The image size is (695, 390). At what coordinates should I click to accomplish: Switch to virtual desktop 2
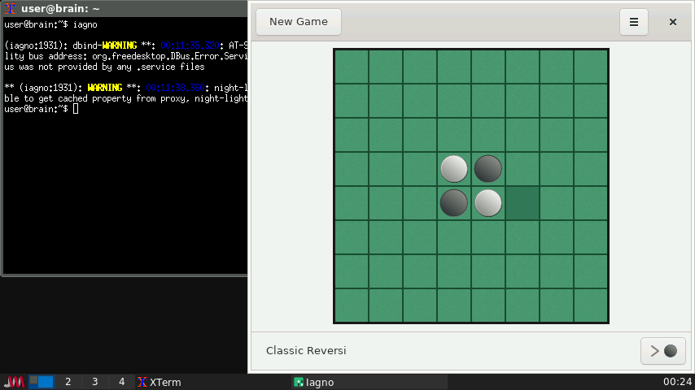point(68,382)
